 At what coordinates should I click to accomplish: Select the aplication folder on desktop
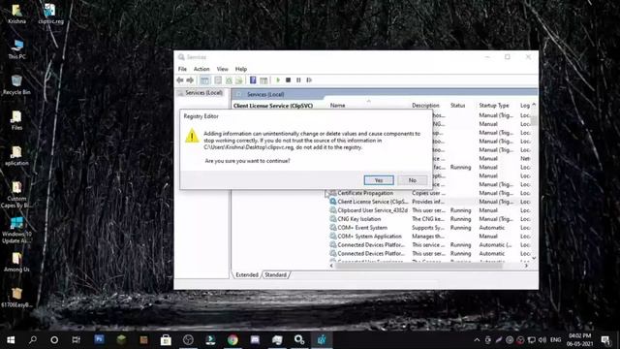(16, 155)
